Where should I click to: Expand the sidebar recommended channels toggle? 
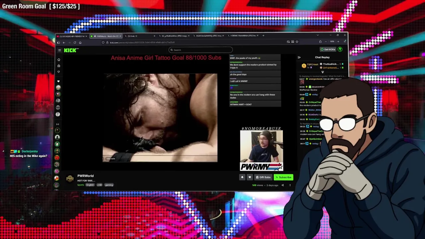coord(58,124)
